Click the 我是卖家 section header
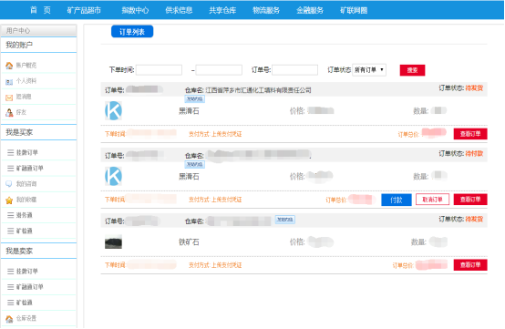 pos(19,252)
